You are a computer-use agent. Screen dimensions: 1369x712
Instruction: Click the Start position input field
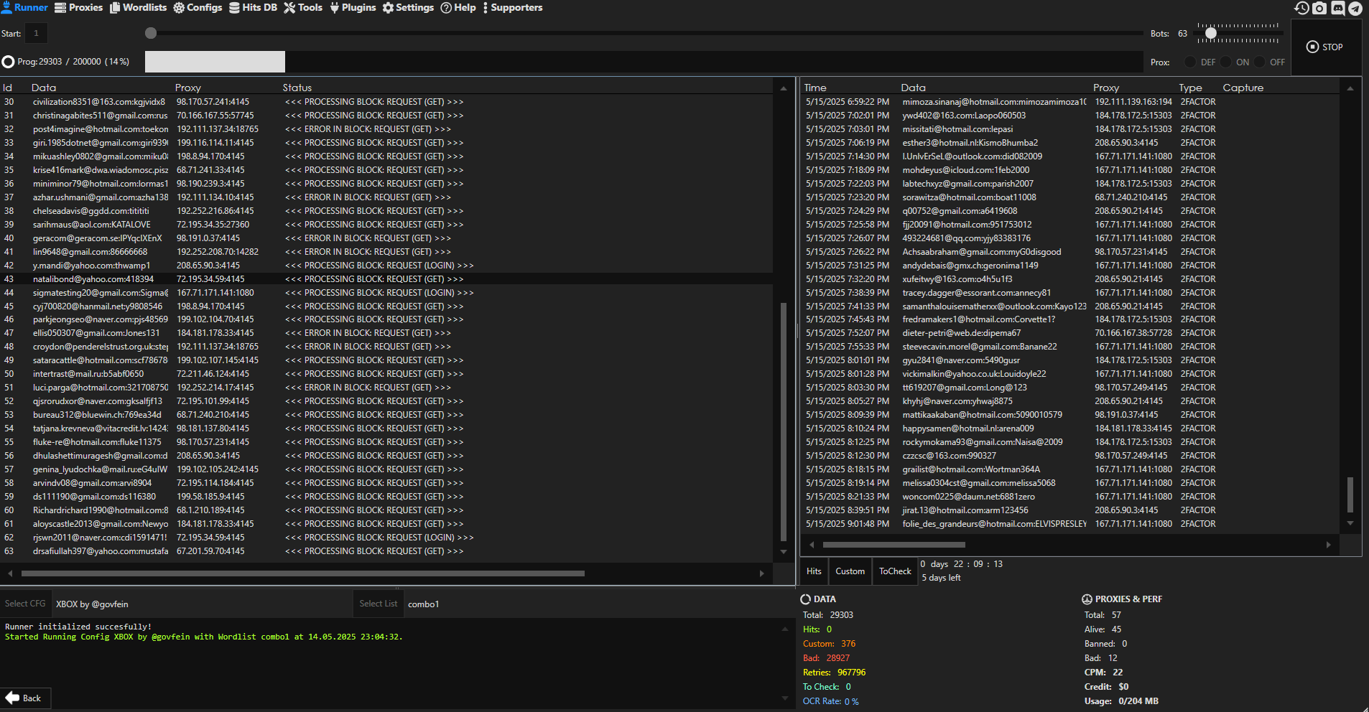[37, 33]
